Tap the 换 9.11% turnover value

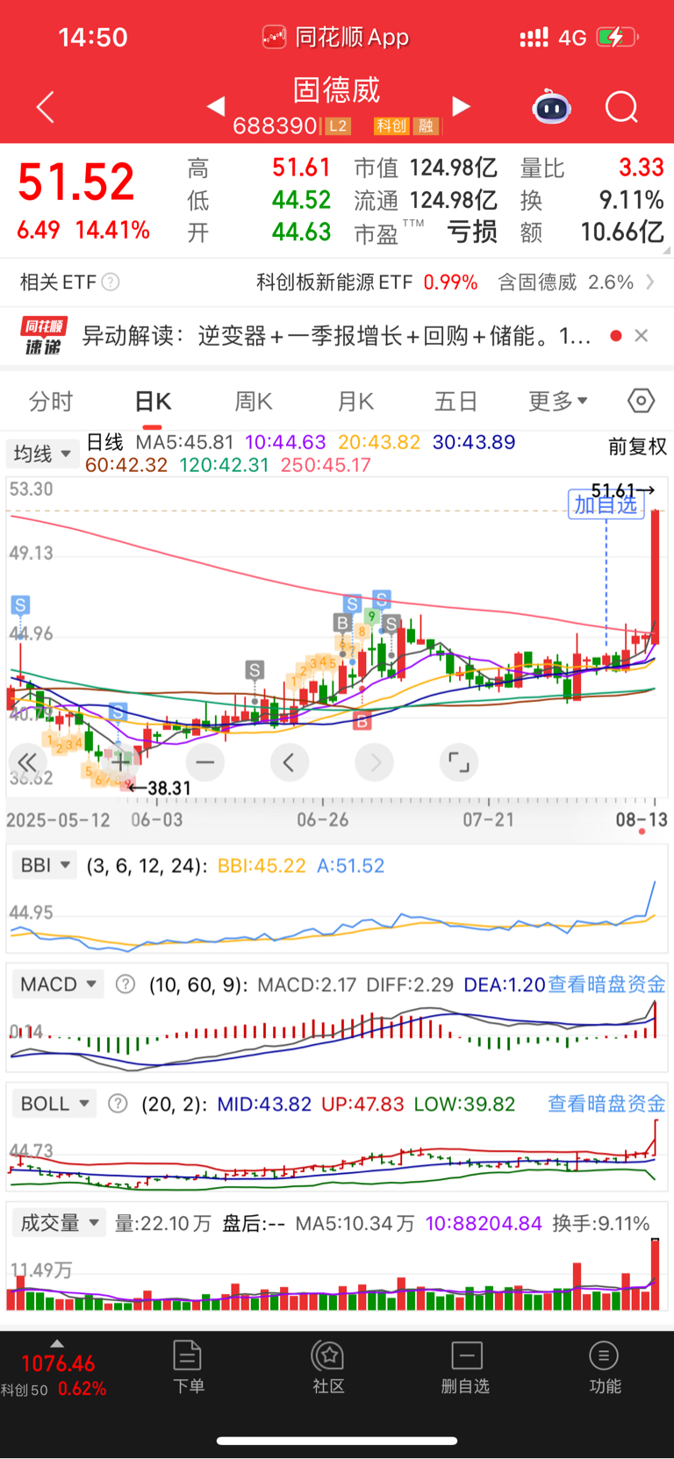[x=631, y=200]
